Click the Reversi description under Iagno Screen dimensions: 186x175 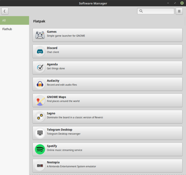(x=75, y=117)
